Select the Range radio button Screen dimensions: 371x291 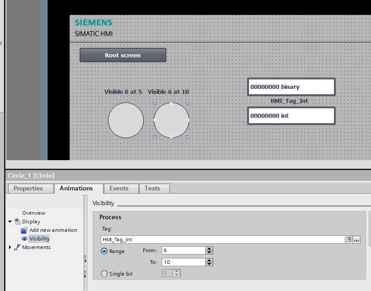(x=104, y=251)
